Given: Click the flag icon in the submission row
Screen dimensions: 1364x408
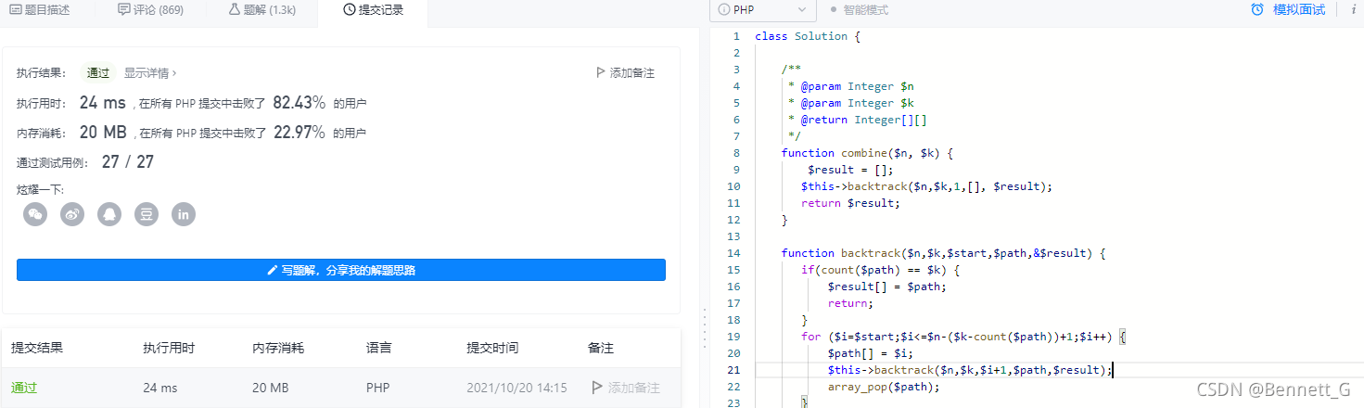Looking at the screenshot, I should pyautogui.click(x=597, y=388).
